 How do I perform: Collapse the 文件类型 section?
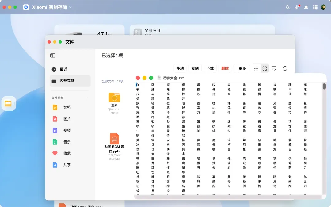point(87,98)
